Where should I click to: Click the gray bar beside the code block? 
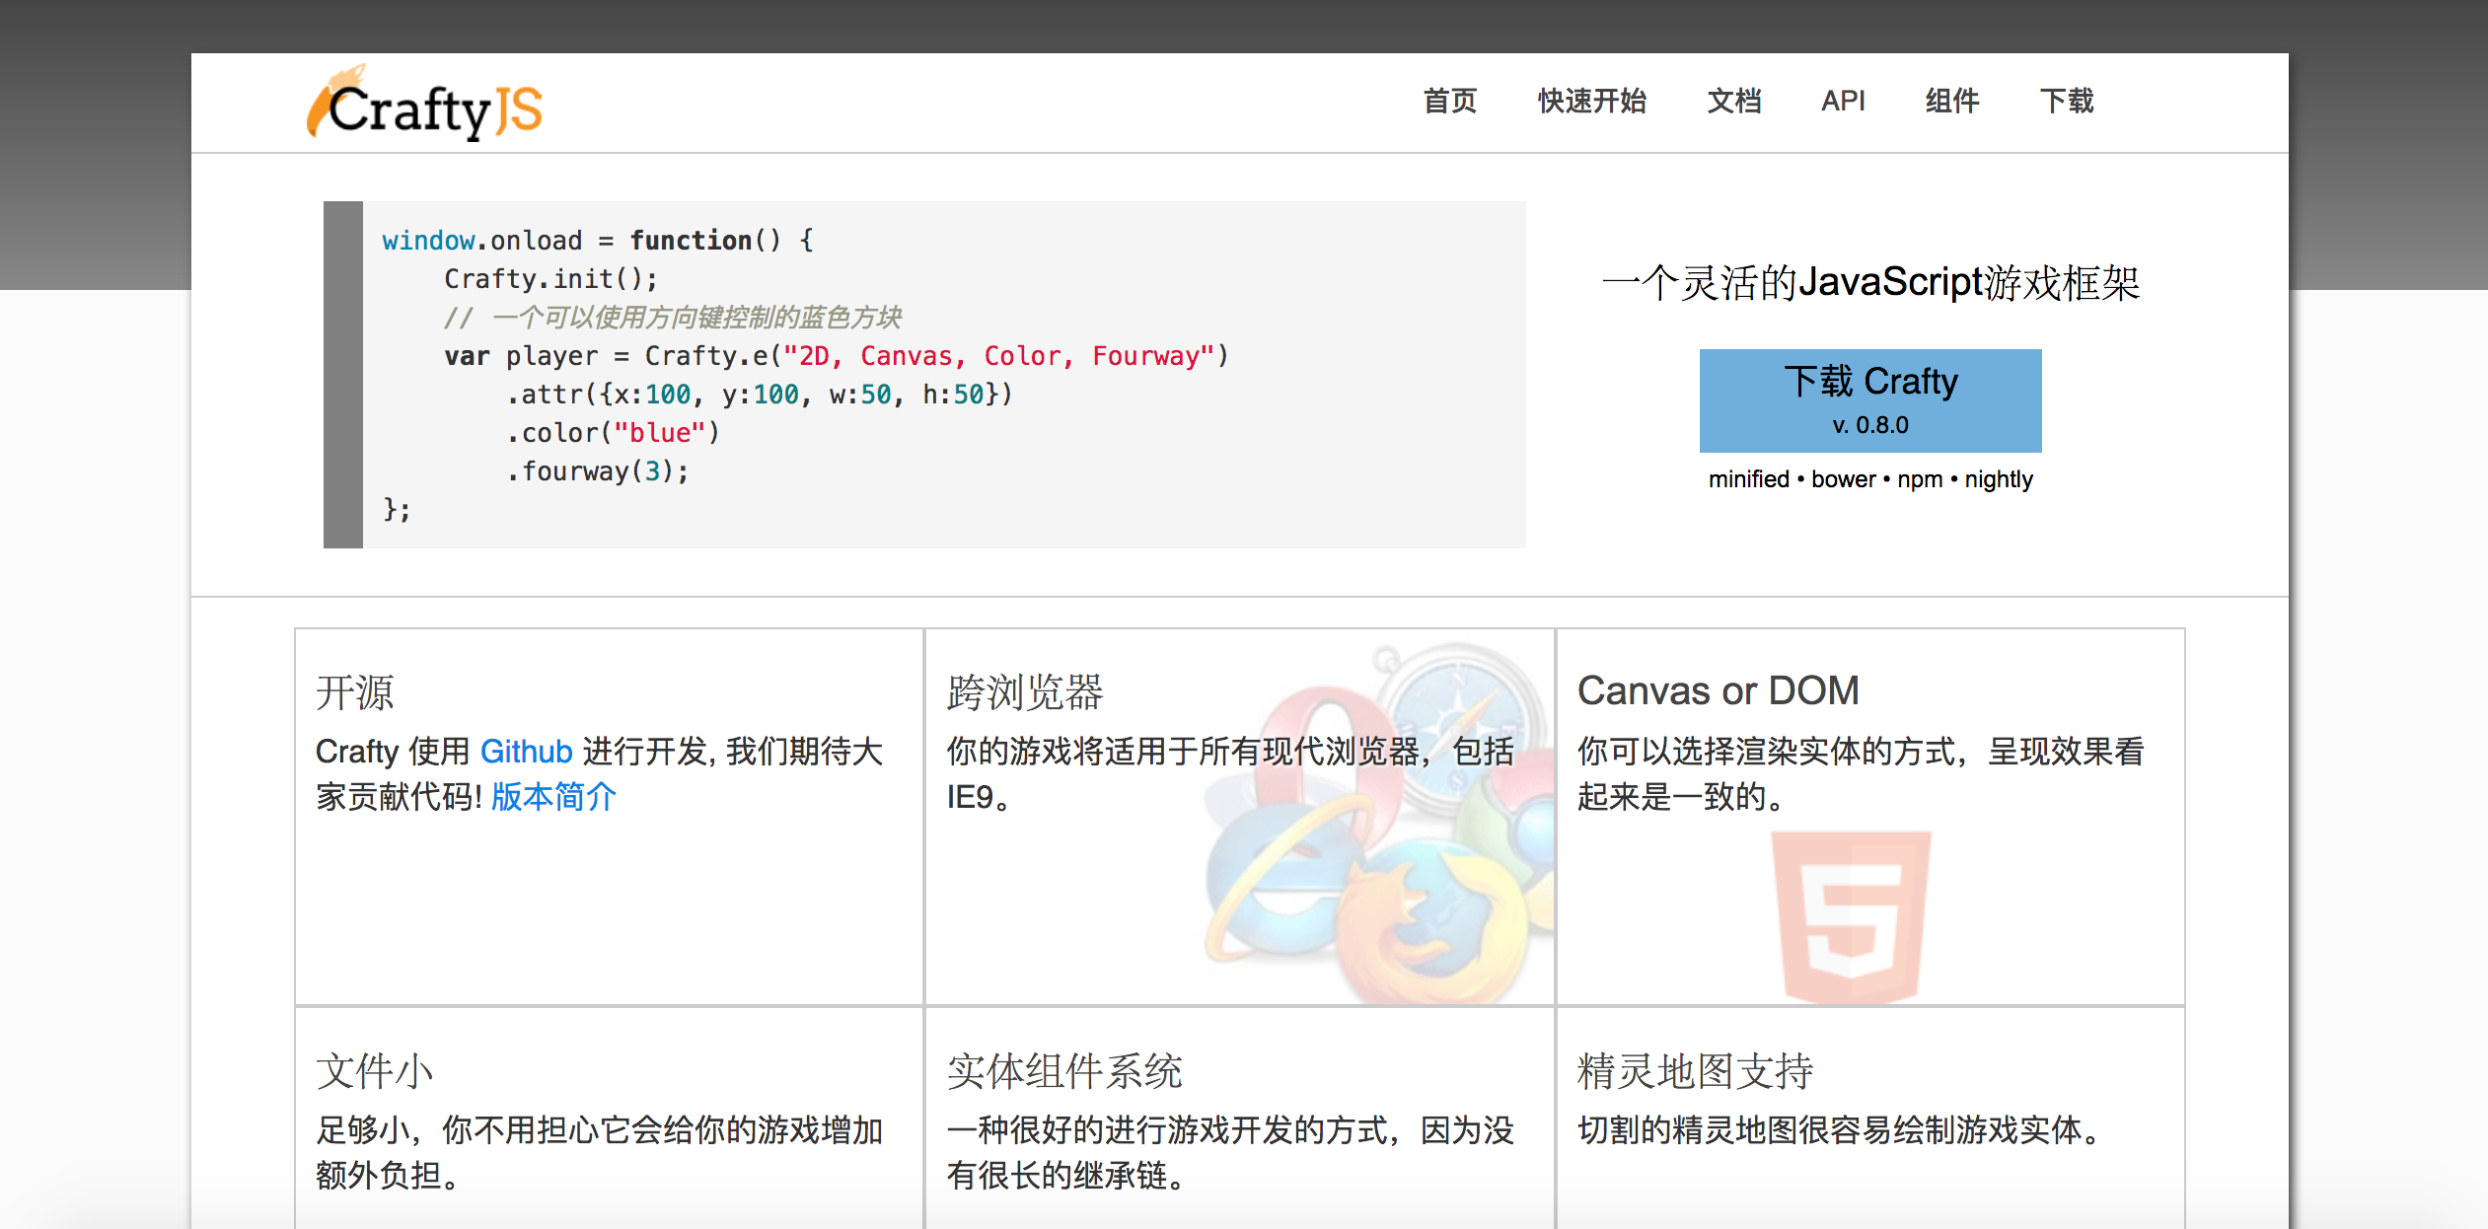click(343, 375)
